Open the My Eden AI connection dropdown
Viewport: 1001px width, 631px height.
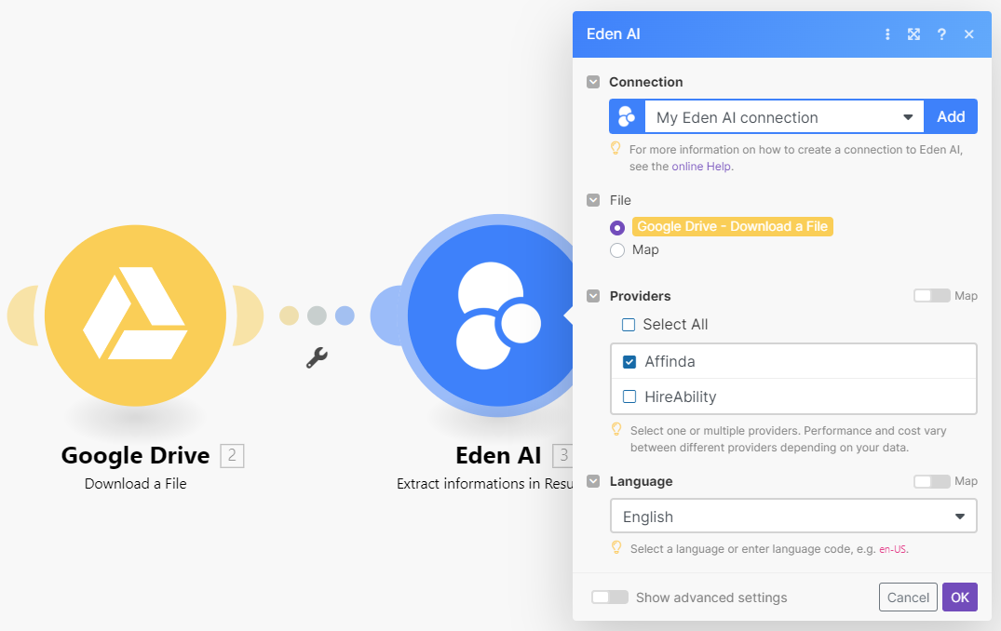click(x=785, y=116)
